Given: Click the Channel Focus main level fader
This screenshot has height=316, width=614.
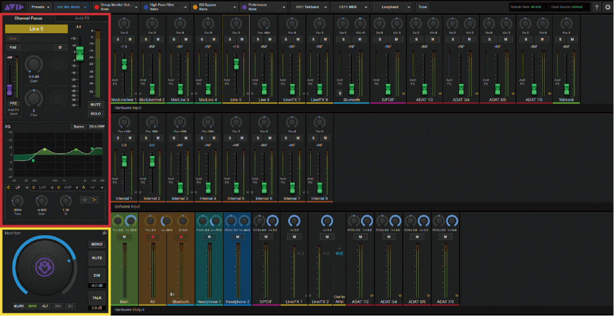Looking at the screenshot, I should 79,53.
